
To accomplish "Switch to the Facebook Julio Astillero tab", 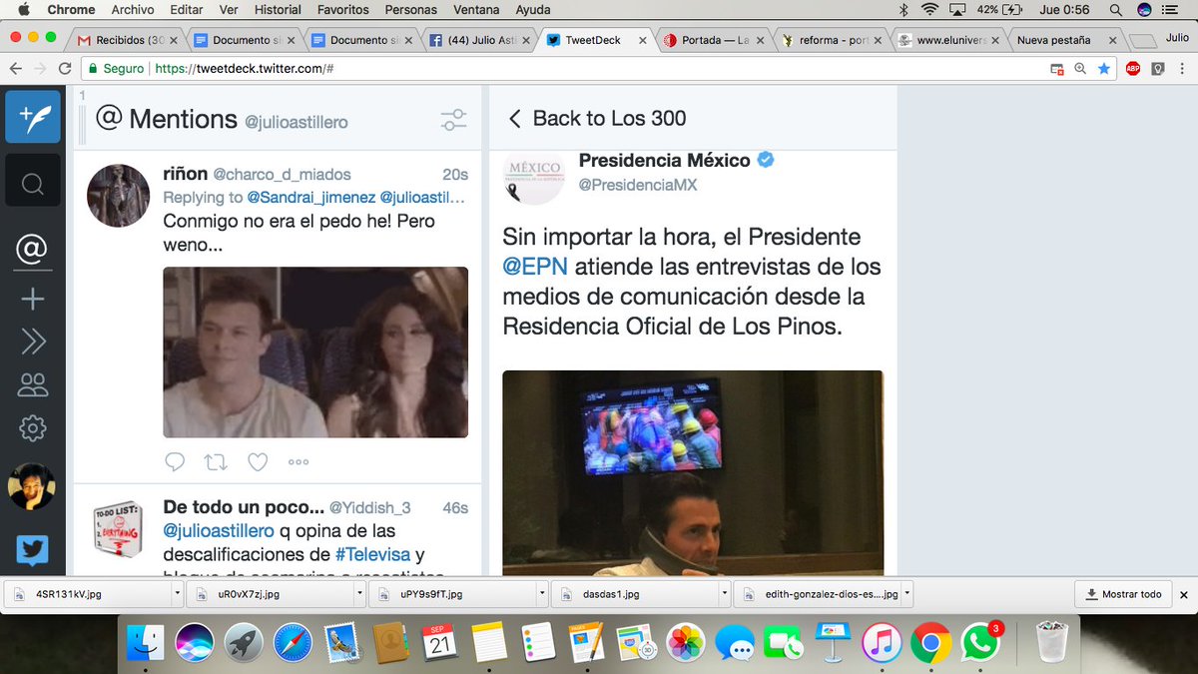I will pos(479,40).
